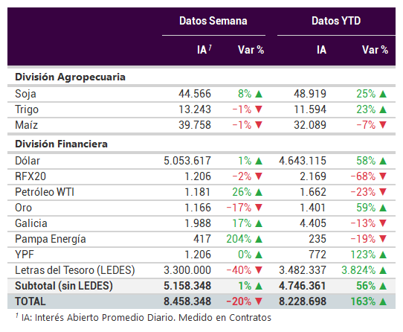The image size is (403, 332).
Task: Click the TOTAL weekly value 8.458.348
Action: (187, 301)
